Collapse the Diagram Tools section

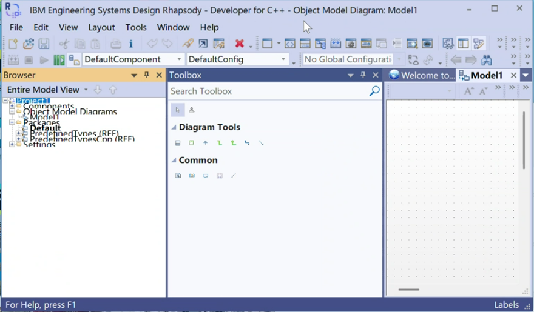pyautogui.click(x=174, y=127)
